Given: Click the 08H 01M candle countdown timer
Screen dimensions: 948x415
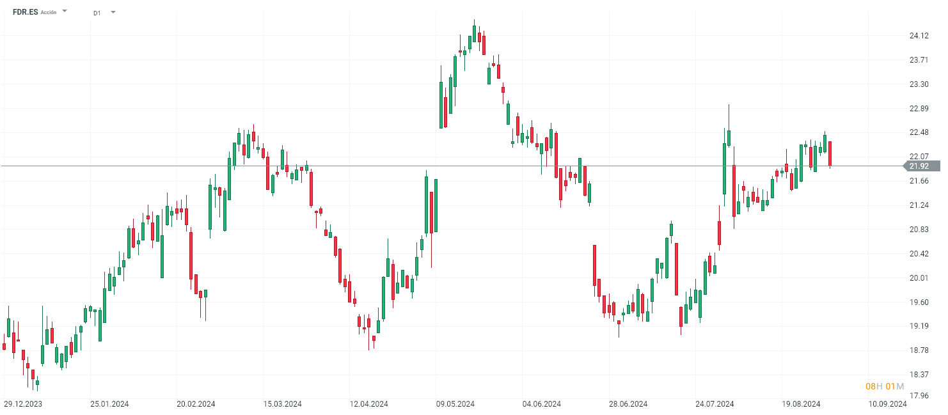Looking at the screenshot, I should [885, 386].
